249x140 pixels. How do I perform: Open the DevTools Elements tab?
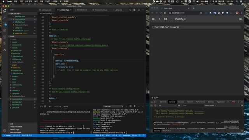[x=163, y=102]
